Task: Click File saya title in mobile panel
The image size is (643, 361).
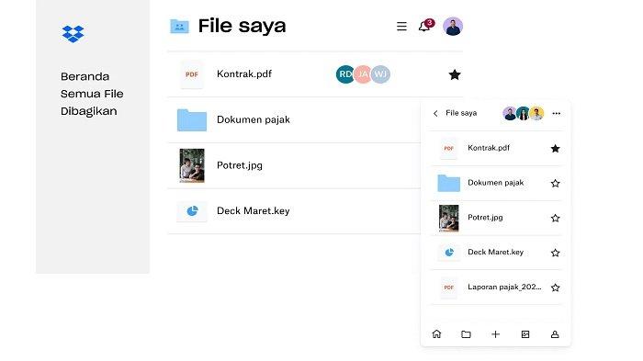Action: [461, 113]
